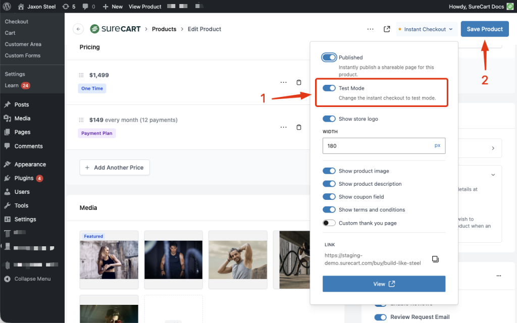Click the Payment Plan tag
This screenshot has width=517, height=323.
tap(96, 133)
